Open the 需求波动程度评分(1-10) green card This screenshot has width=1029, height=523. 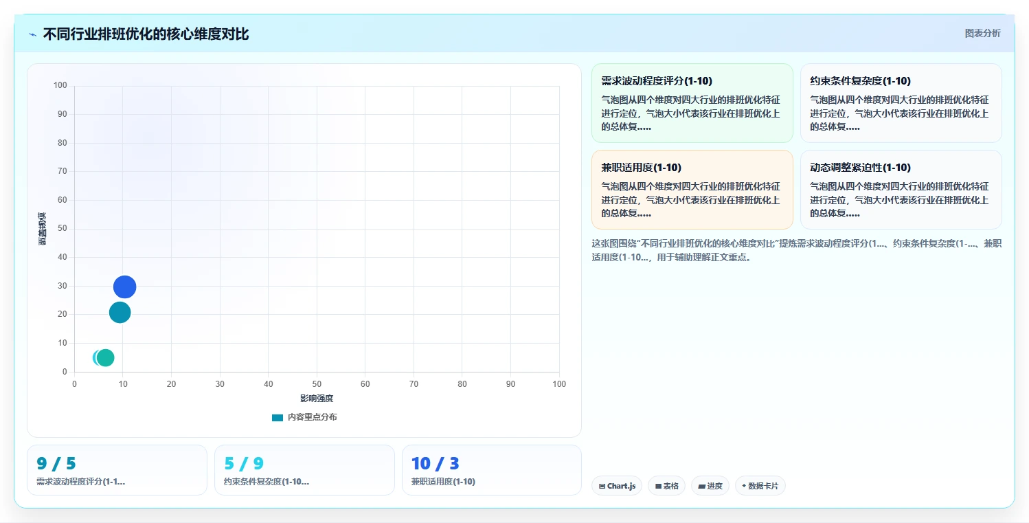click(692, 103)
